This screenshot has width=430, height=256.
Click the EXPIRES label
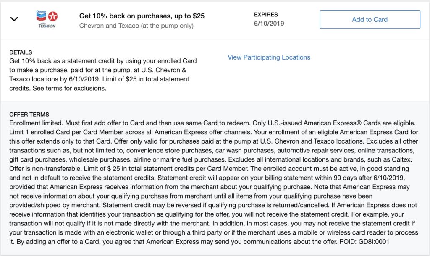click(266, 15)
